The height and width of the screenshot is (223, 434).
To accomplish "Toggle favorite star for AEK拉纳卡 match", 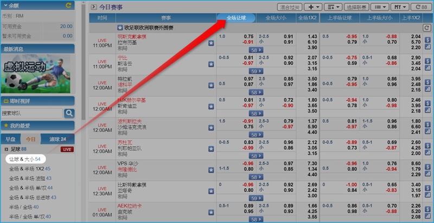I will (211, 212).
